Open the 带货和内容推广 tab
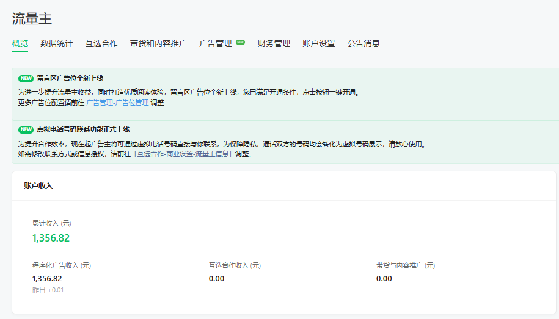This screenshot has width=559, height=319. 158,43
